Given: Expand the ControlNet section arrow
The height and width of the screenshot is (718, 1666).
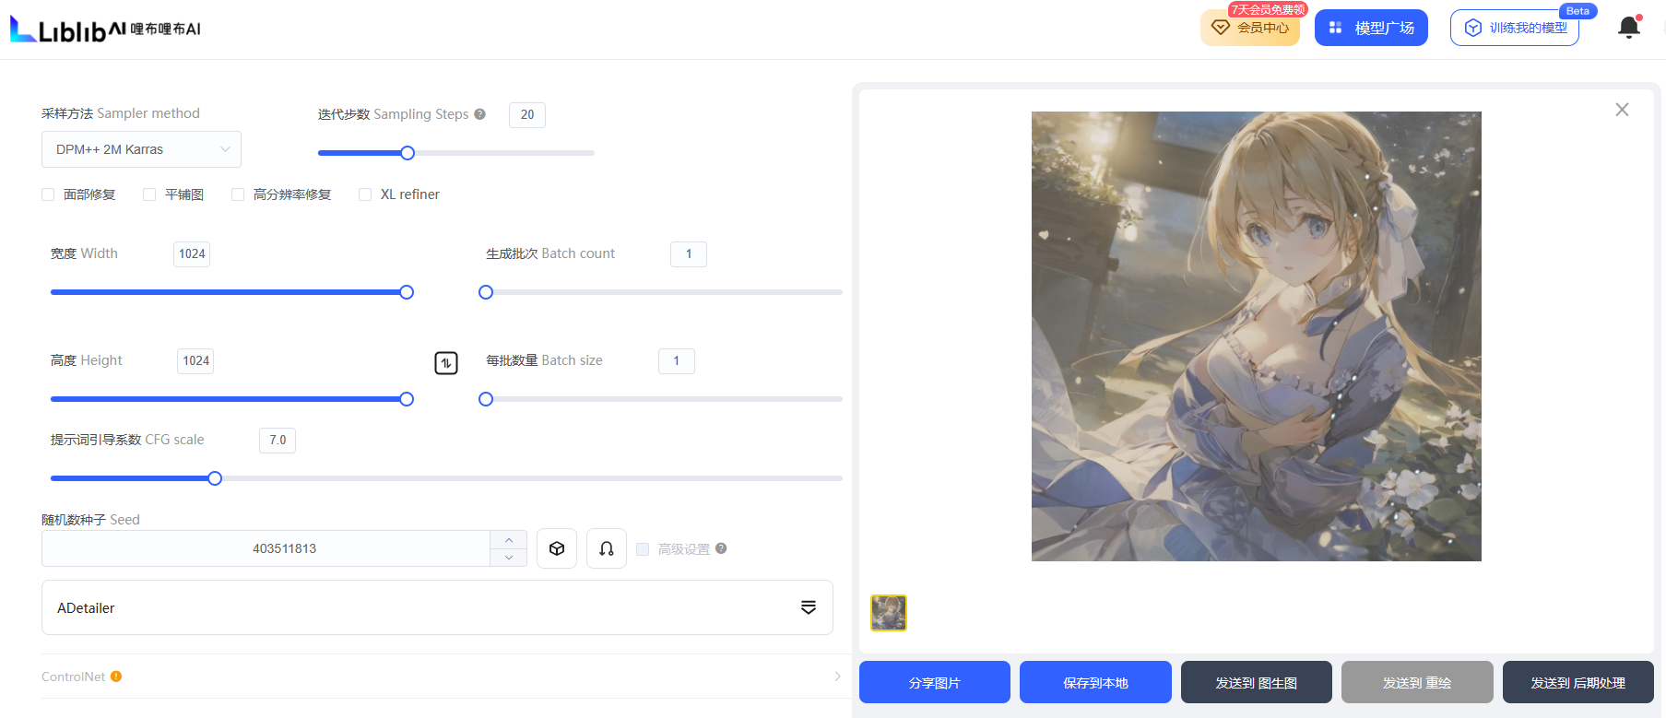Looking at the screenshot, I should pos(837,677).
